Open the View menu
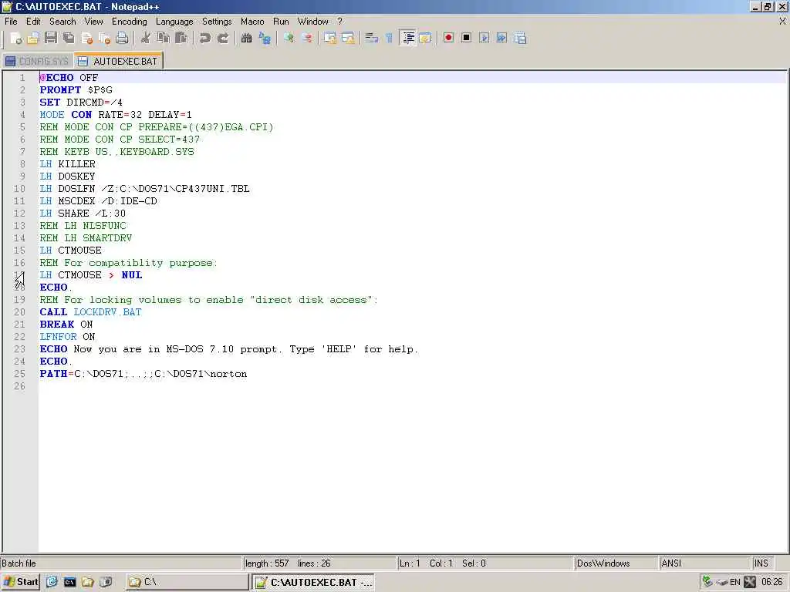Screen dimensions: 790x592 click(x=93, y=22)
